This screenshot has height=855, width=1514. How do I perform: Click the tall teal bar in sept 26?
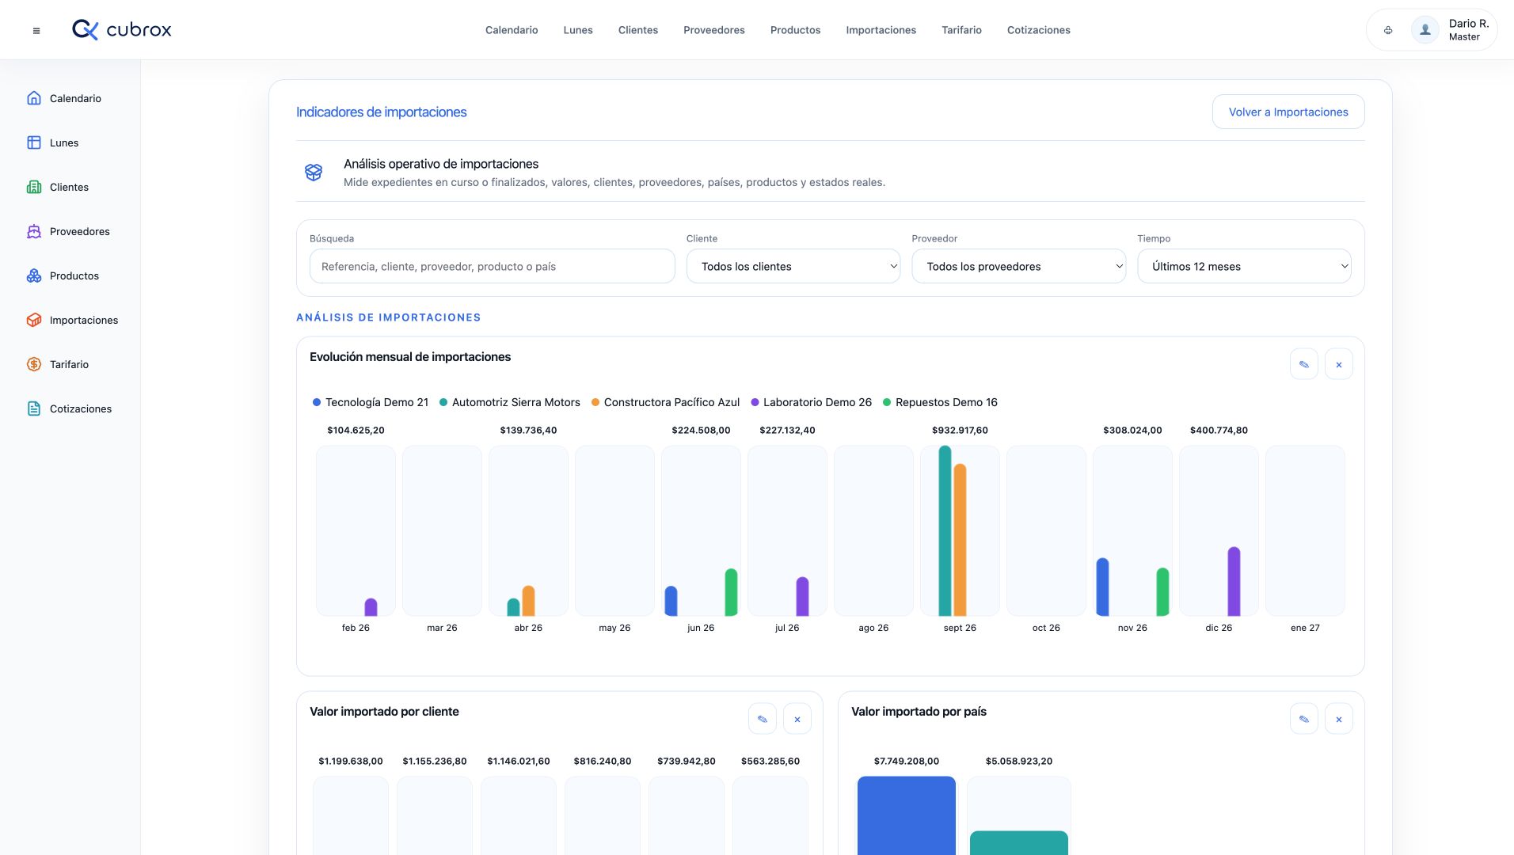click(945, 530)
